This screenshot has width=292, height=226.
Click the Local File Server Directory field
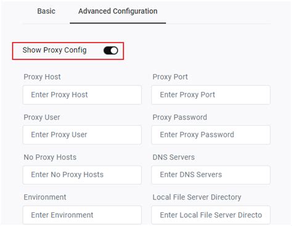pyautogui.click(x=211, y=215)
